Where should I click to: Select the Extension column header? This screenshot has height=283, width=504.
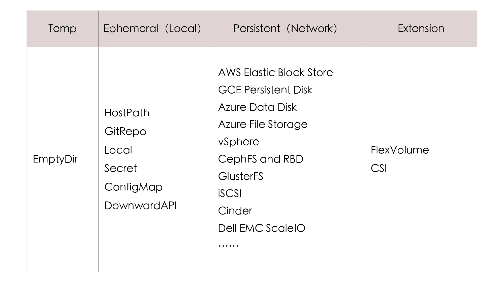coord(421,28)
